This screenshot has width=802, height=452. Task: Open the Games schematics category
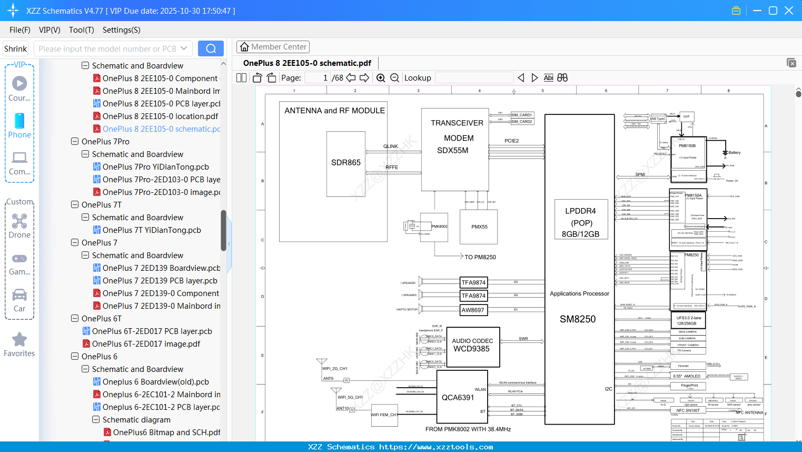[19, 262]
